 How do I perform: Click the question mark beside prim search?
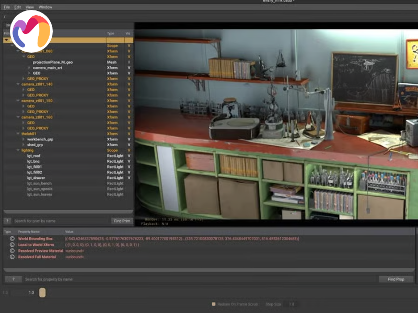pyautogui.click(x=8, y=221)
